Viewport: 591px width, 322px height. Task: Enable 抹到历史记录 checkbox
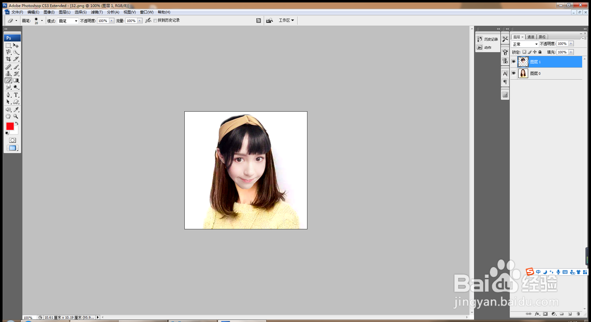155,20
